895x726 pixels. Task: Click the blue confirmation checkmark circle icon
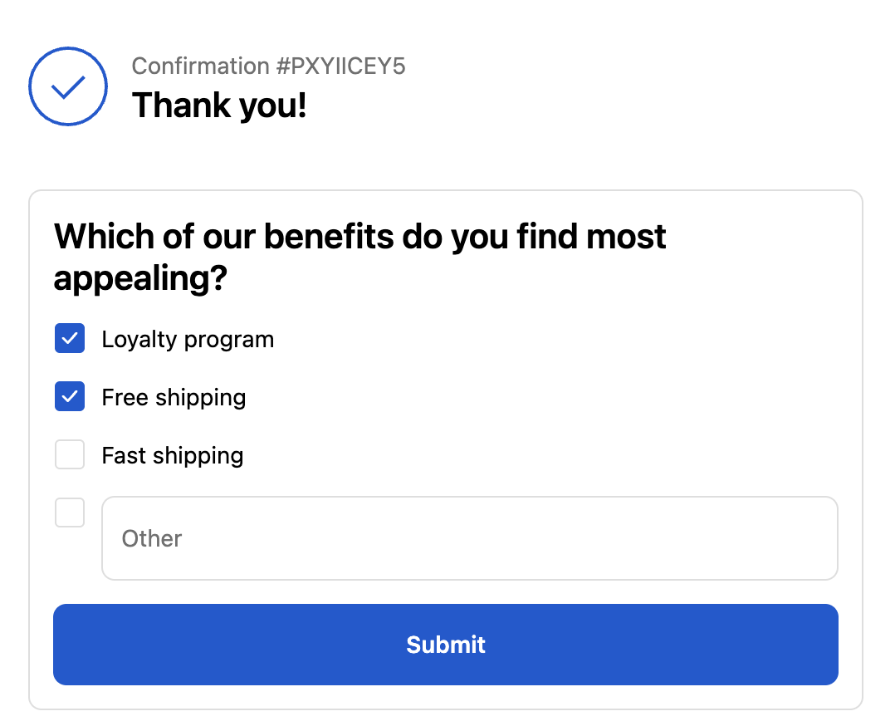[x=68, y=86]
